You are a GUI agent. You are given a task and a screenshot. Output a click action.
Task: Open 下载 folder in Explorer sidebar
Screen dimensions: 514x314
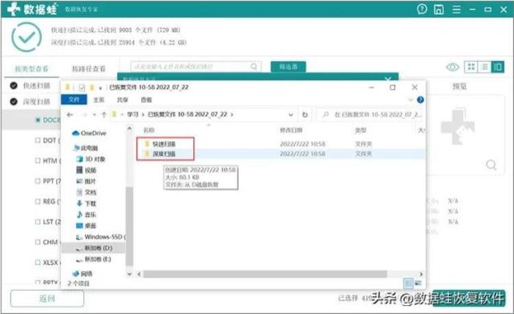(x=86, y=203)
